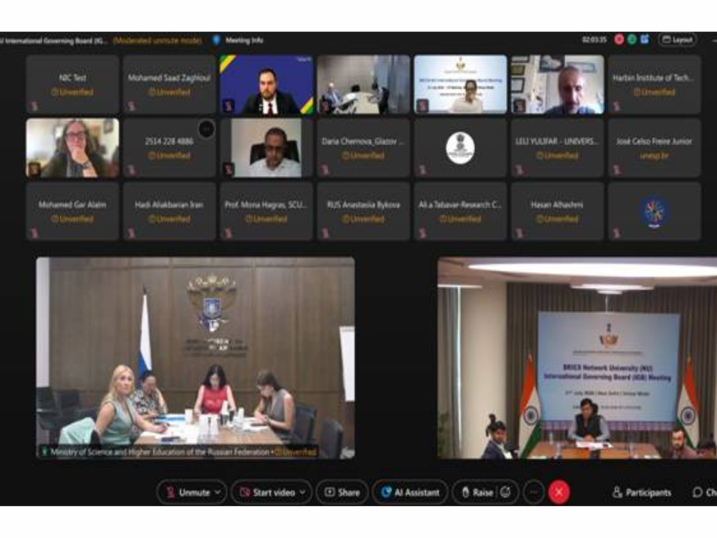717x538 pixels.
Task: Select the 2514 228 4886 phone participant tile
Action: pyautogui.click(x=169, y=148)
